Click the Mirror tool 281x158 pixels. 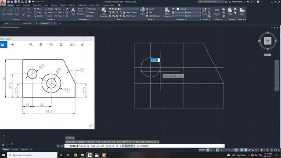tap(49, 12)
